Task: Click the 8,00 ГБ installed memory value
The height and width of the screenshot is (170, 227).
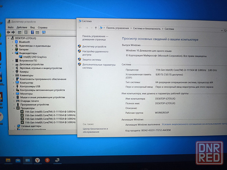Action: [x=169, y=75]
